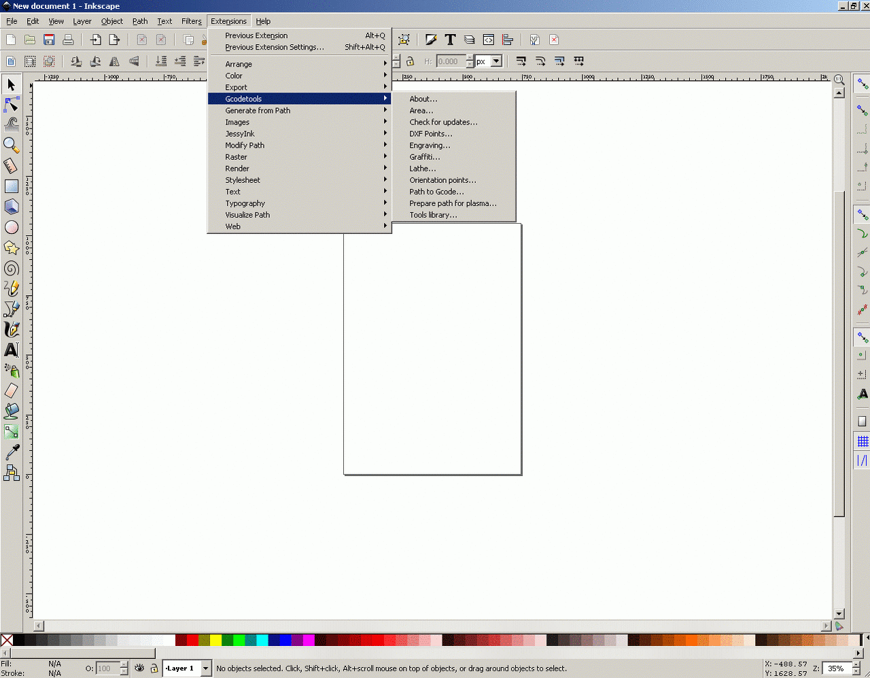
Task: Select the Node edit tool
Action: point(11,105)
